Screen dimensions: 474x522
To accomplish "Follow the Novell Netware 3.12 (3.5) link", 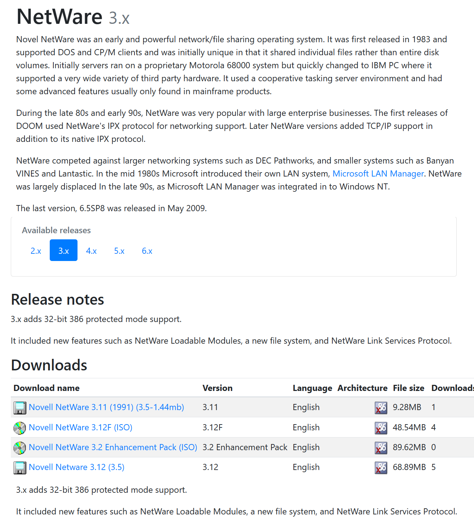I will pyautogui.click(x=76, y=467).
